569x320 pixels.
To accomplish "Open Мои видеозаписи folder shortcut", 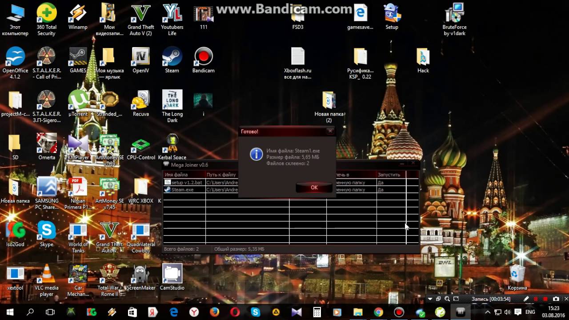I will pos(109,20).
